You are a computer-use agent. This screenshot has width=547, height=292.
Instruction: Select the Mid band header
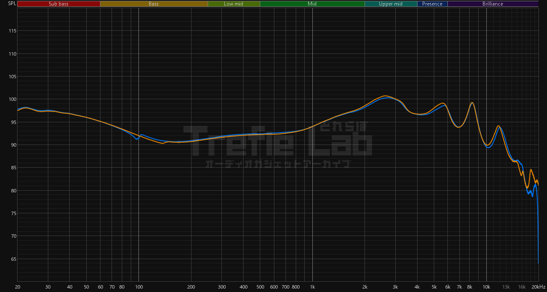click(312, 4)
